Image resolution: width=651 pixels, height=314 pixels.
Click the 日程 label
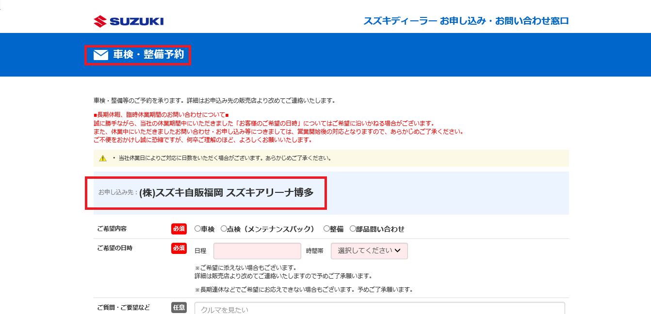[200, 251]
